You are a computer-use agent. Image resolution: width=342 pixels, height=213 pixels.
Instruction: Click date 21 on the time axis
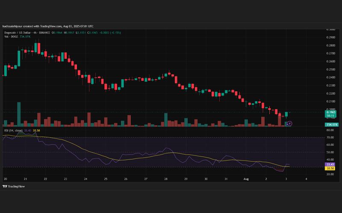(x=25, y=179)
